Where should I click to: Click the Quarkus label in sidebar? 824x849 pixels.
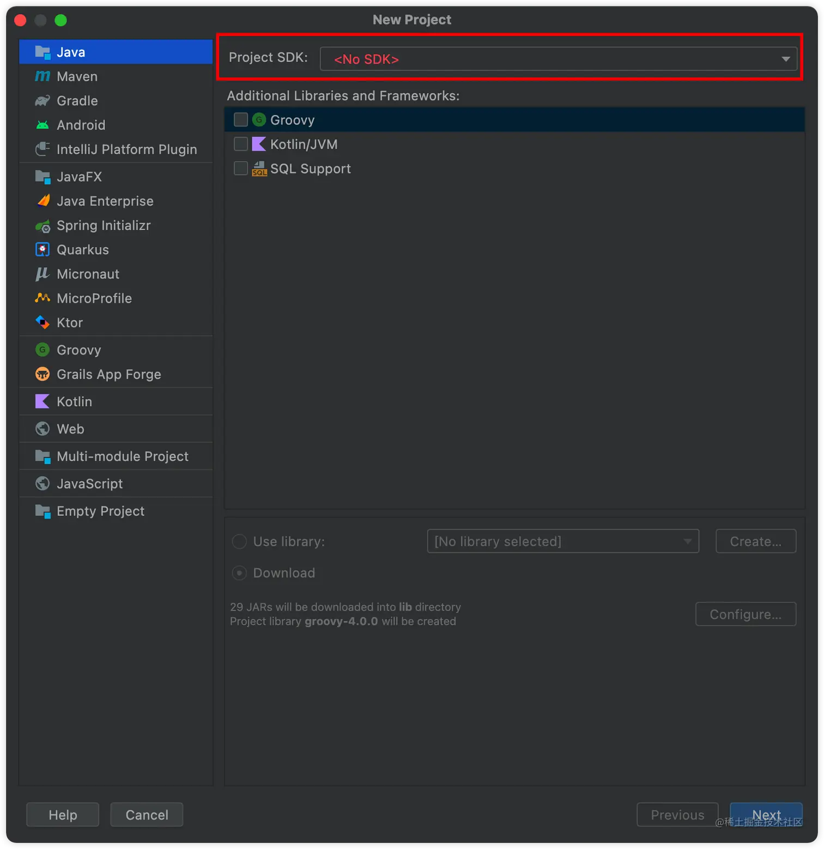tap(83, 250)
